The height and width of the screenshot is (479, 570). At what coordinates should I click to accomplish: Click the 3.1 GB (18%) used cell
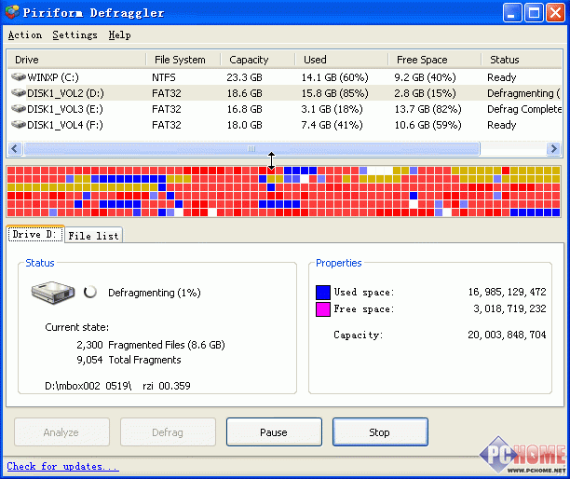(x=332, y=109)
